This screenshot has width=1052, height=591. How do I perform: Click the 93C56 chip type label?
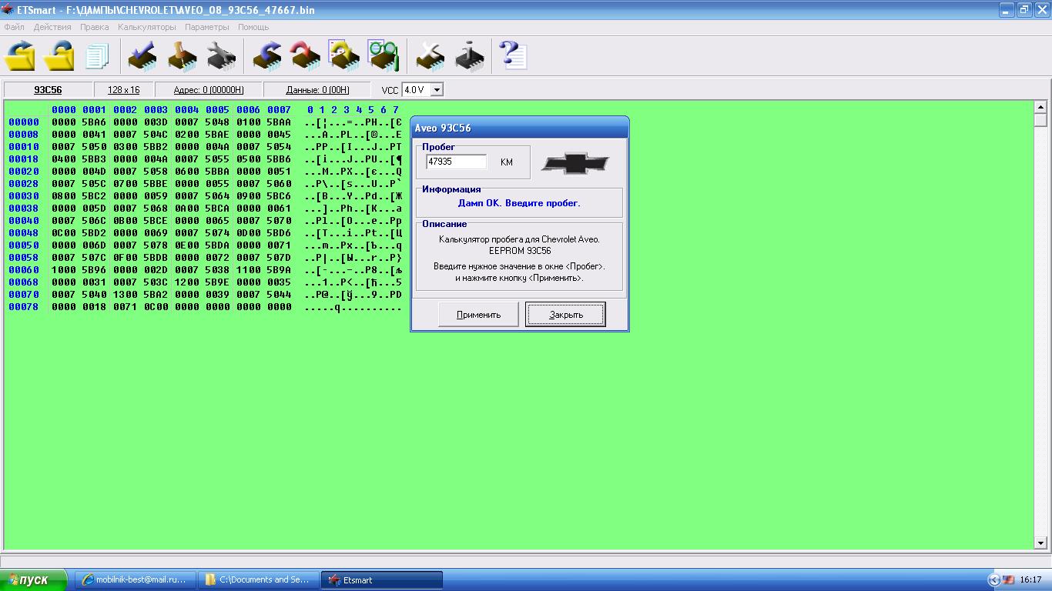click(x=48, y=90)
